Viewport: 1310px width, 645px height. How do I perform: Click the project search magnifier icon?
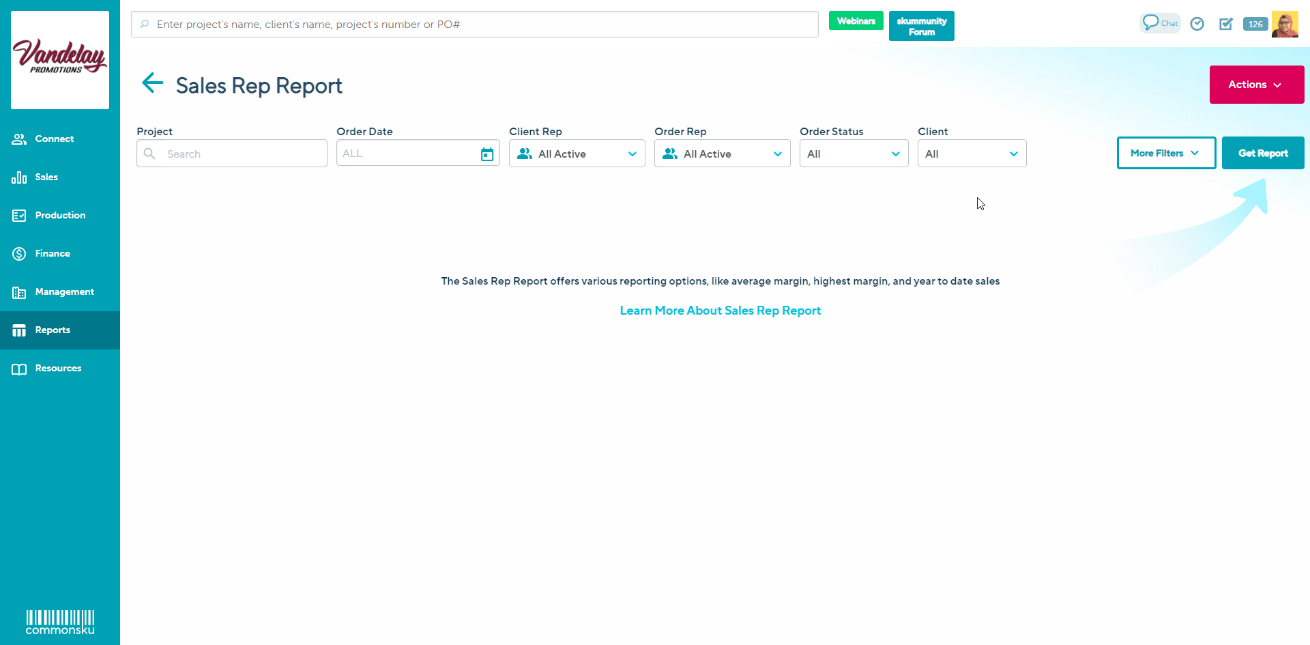coord(151,154)
